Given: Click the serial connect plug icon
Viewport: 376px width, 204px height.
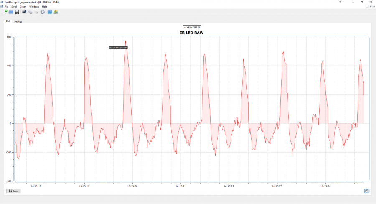Looking at the screenshot, I should click(30, 12).
